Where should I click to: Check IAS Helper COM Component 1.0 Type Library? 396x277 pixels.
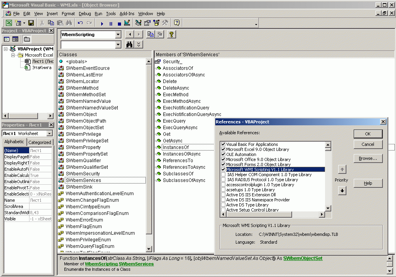tap(223, 175)
